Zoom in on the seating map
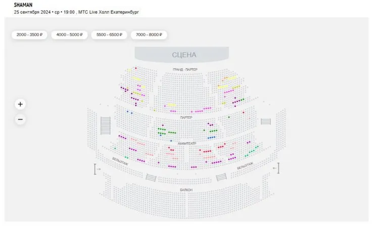This screenshot has width=384, height=229. [x=20, y=104]
